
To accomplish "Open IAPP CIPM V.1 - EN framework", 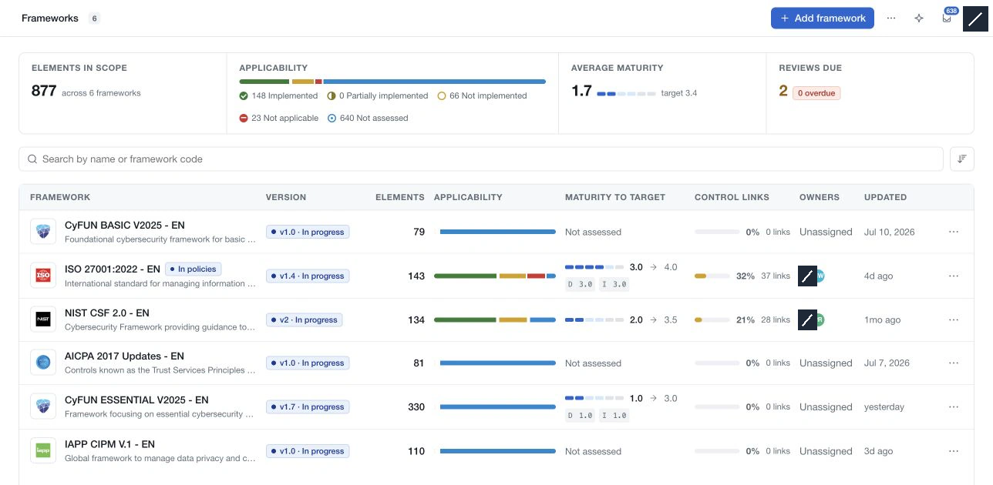I will click(109, 444).
